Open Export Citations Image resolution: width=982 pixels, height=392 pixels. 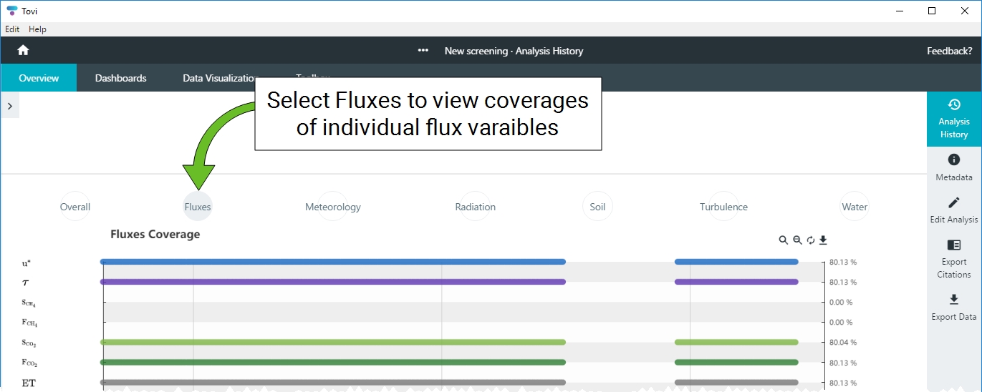(953, 258)
